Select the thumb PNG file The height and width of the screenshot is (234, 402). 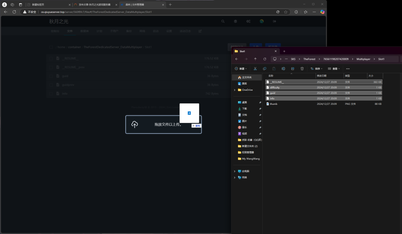pos(274,104)
